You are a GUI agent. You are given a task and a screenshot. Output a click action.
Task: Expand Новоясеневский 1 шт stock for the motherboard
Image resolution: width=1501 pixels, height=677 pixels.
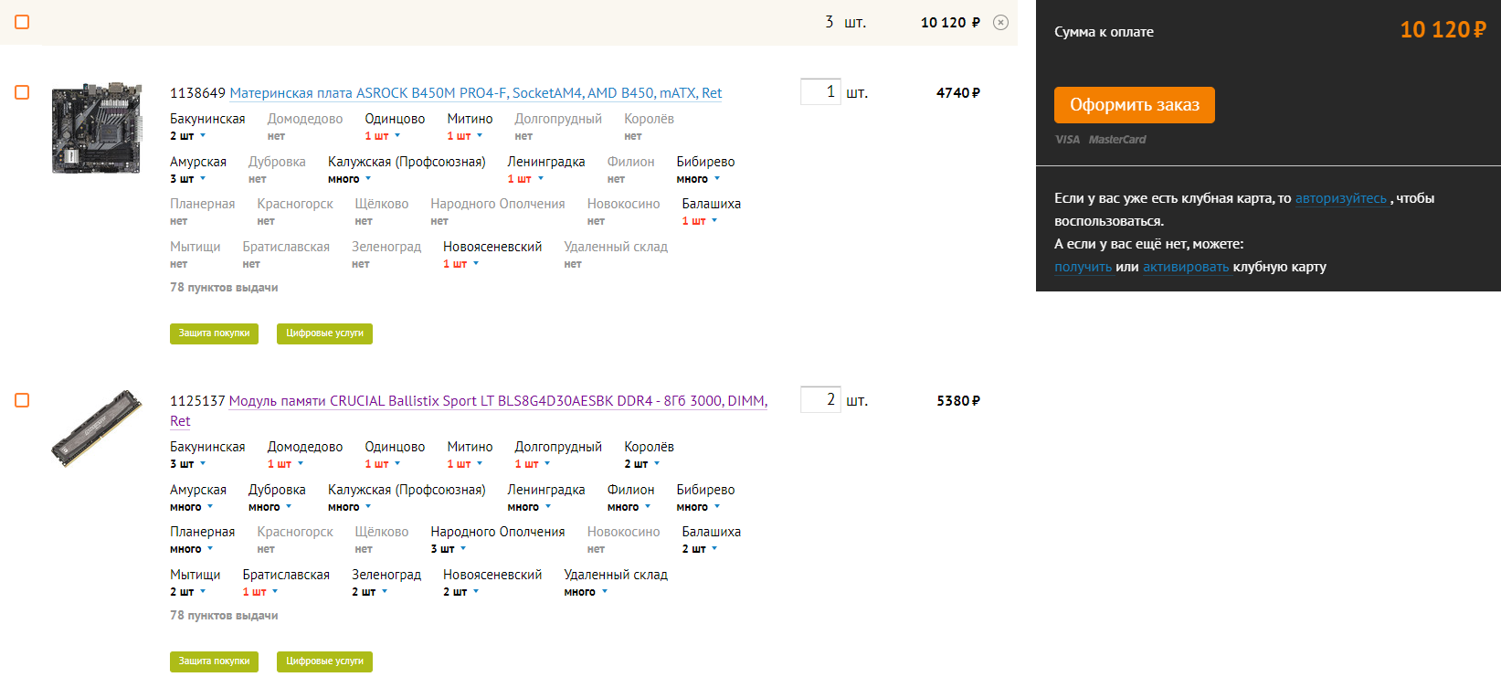coord(461,264)
